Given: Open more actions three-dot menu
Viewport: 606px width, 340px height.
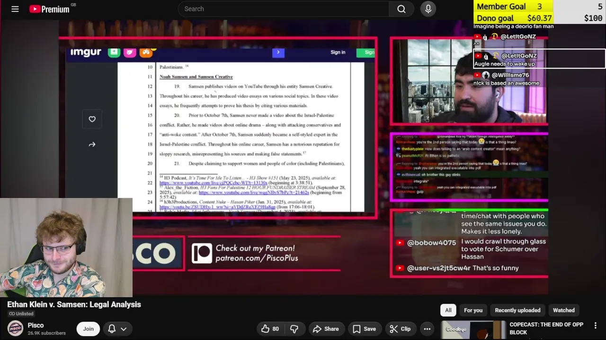Looking at the screenshot, I should coord(427,329).
